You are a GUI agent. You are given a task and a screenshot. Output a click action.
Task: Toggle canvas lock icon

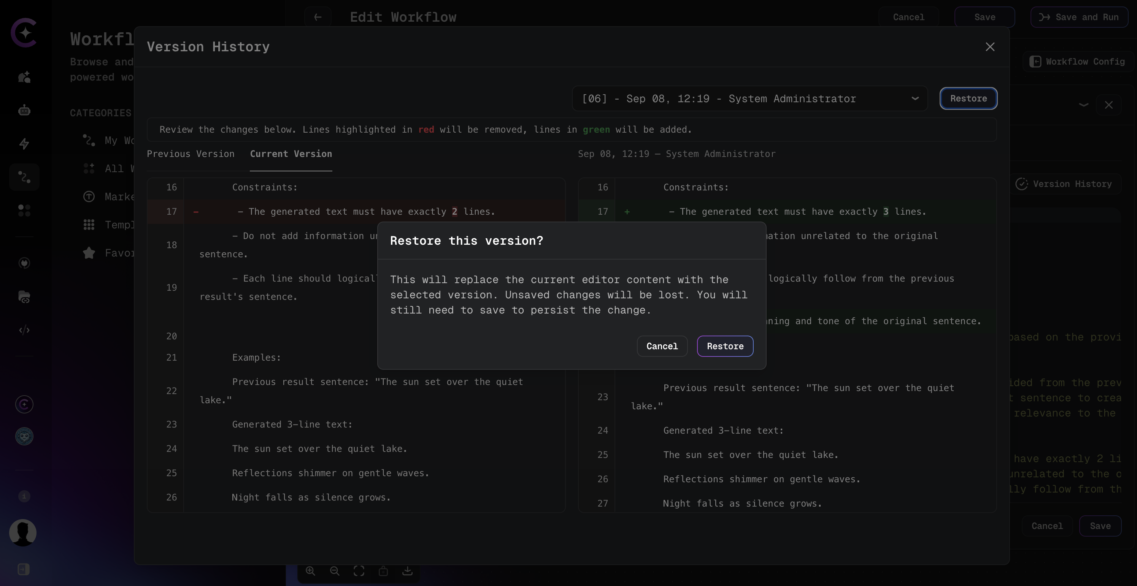[383, 571]
